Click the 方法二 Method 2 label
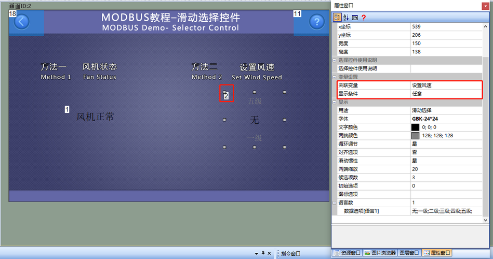The height and width of the screenshot is (259, 493). point(207,71)
